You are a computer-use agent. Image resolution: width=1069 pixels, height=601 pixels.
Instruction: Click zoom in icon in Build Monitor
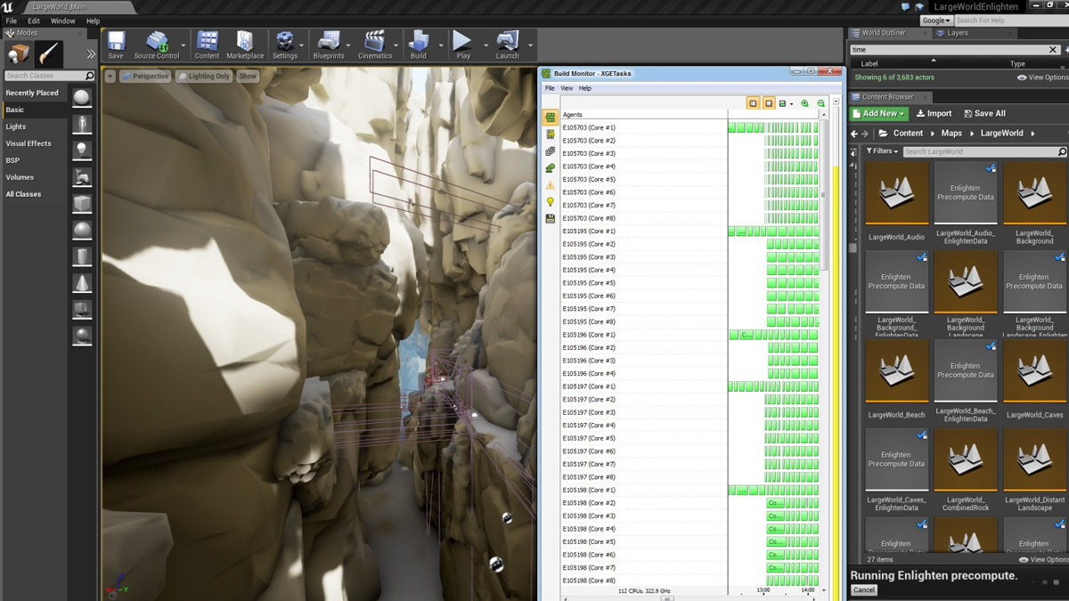[805, 103]
